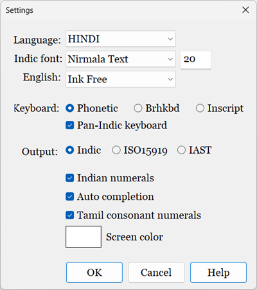The image size is (257, 290).
Task: Expand the Indic font dropdown
Action: click(x=121, y=59)
